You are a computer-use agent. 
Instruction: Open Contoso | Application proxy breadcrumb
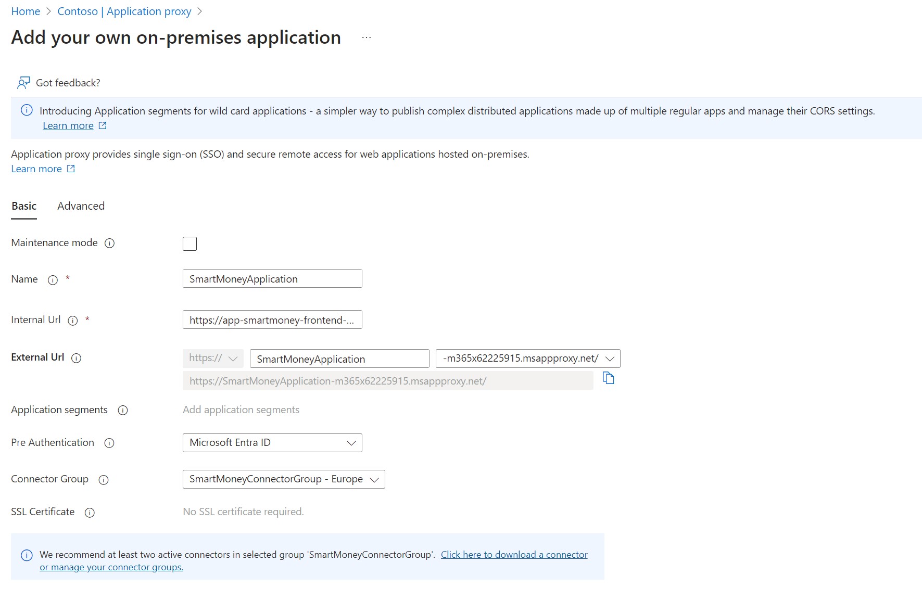point(124,11)
